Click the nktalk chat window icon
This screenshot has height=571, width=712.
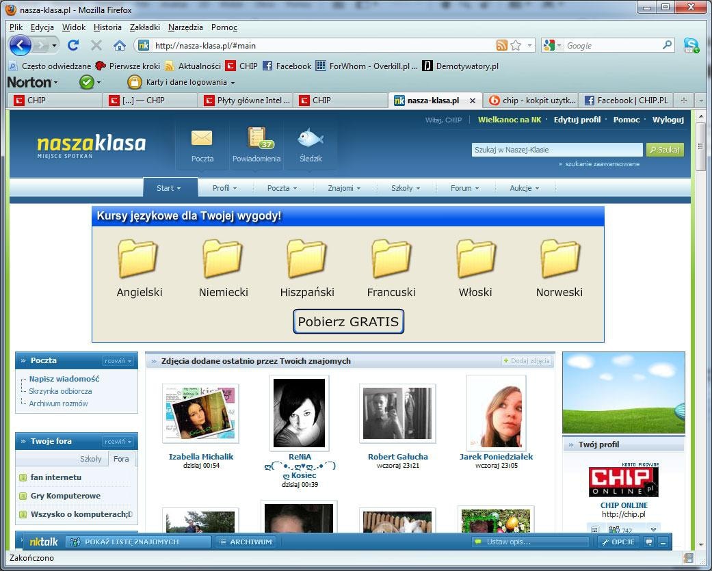[x=649, y=542]
